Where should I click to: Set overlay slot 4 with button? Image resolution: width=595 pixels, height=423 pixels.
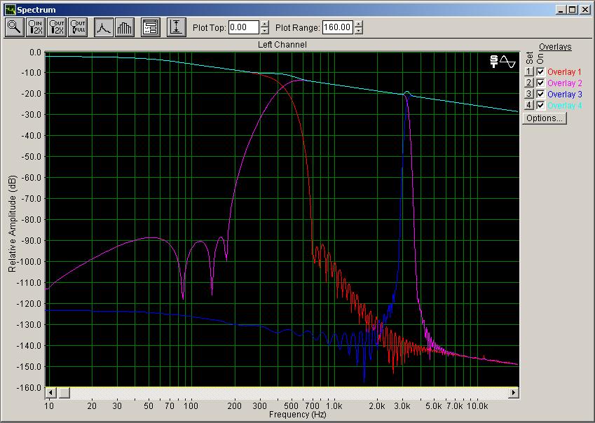tap(529, 105)
